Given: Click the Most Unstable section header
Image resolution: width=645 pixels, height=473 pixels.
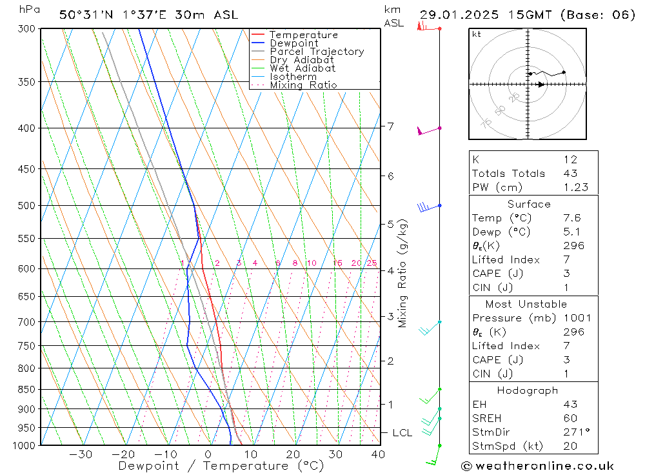Looking at the screenshot, I should [526, 304].
